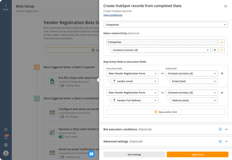Open first New Vendor Registration Form dropdown

tap(132, 74)
